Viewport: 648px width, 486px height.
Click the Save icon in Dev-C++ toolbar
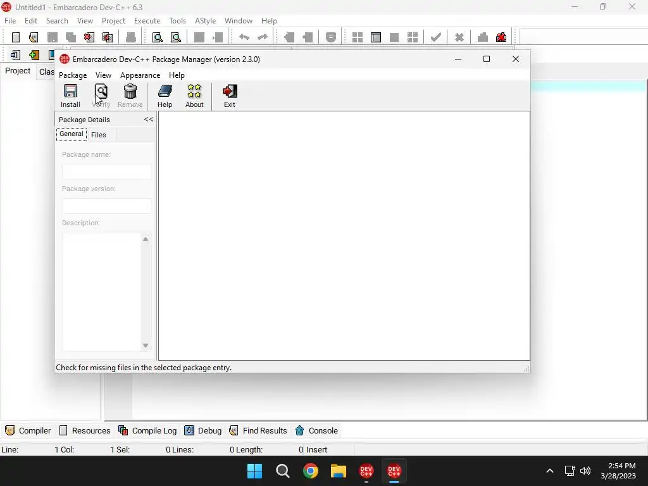coord(53,37)
